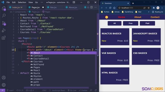
Task: Reload the localhost page
Action: pos(110,8)
